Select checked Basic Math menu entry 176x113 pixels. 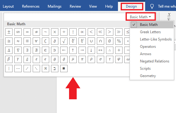[x=152, y=25]
